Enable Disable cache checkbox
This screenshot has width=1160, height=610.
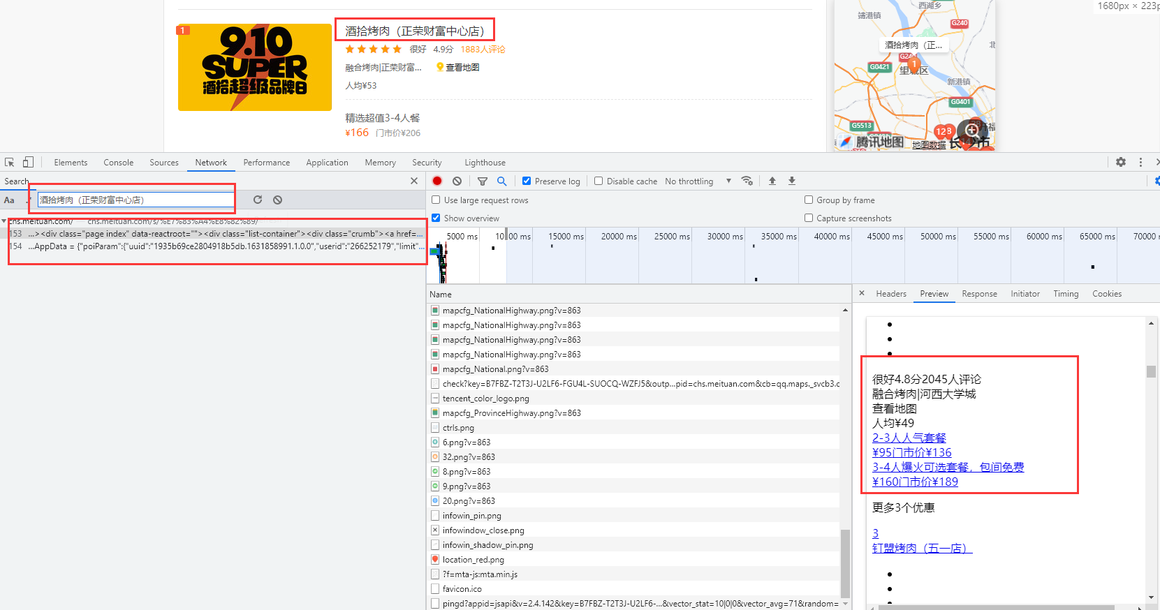[x=599, y=181]
